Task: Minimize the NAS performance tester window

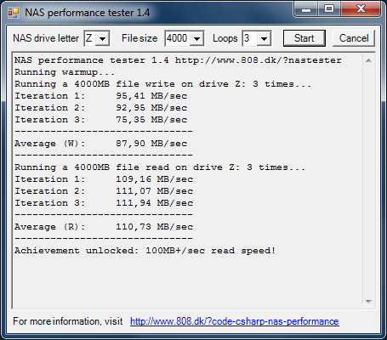Action: pos(306,9)
